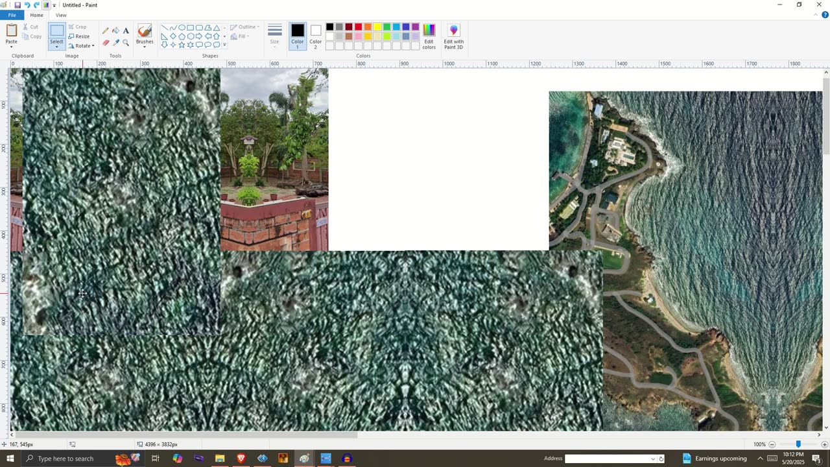Screen dimensions: 830x467
Task: Click the shape Fill button
Action: pyautogui.click(x=239, y=36)
